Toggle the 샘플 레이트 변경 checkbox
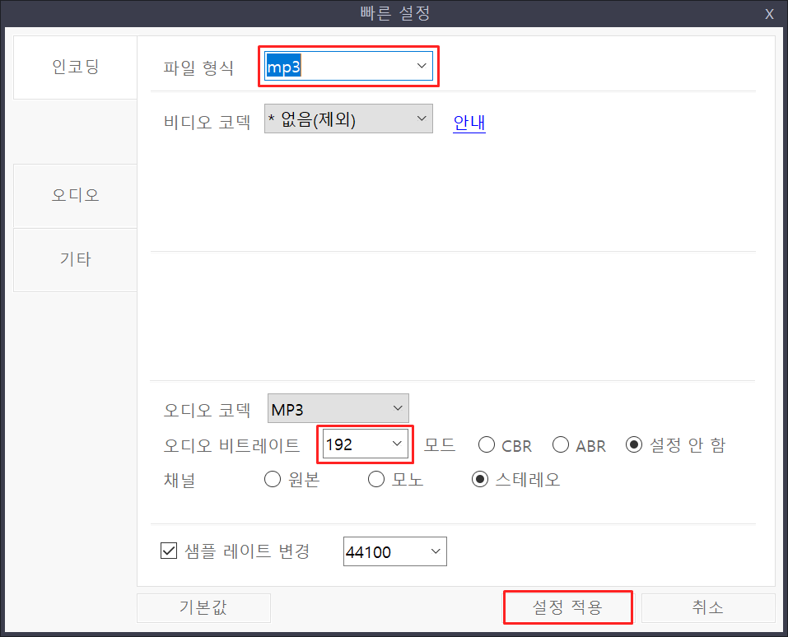 pos(169,551)
